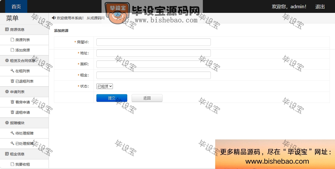Click the wrench icon beside 已处理报障

[x=12, y=144]
